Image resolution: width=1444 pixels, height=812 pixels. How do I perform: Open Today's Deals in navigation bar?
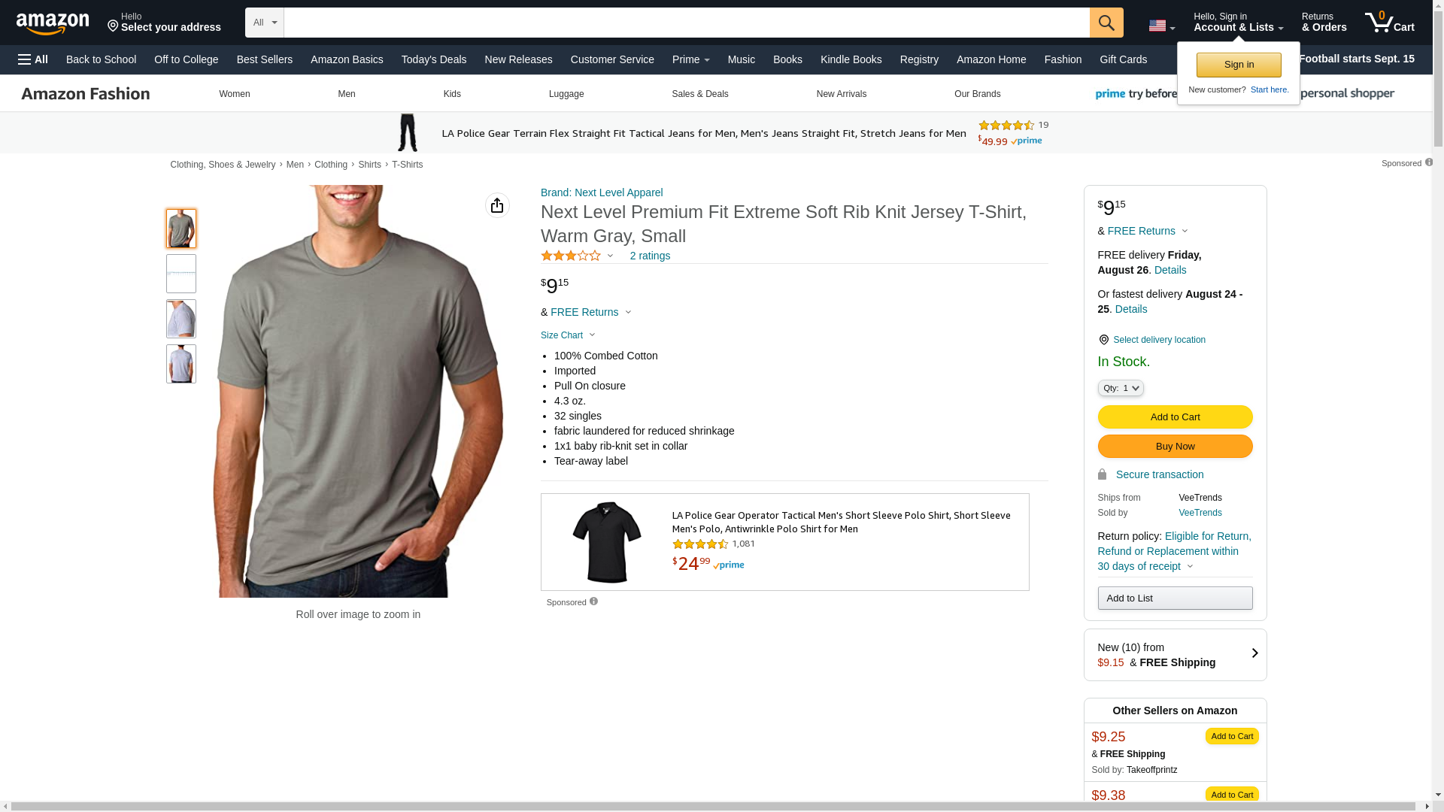point(433,59)
